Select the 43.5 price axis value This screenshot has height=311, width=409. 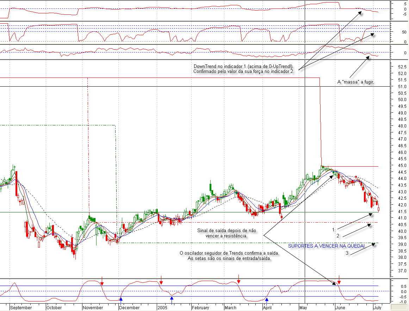402,185
